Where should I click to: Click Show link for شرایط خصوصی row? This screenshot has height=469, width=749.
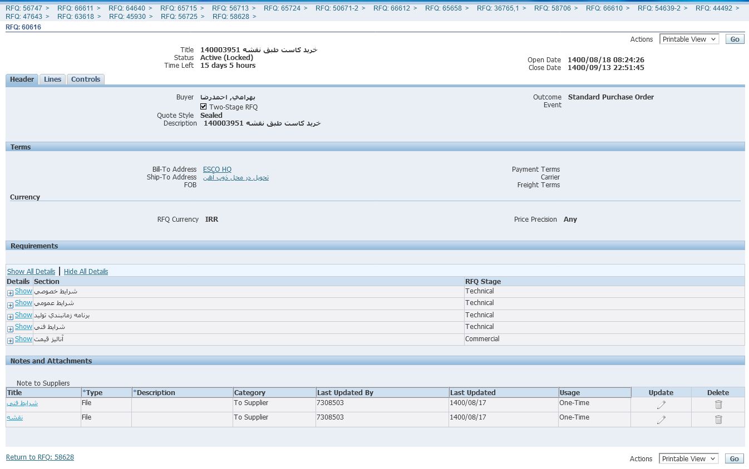(x=23, y=291)
